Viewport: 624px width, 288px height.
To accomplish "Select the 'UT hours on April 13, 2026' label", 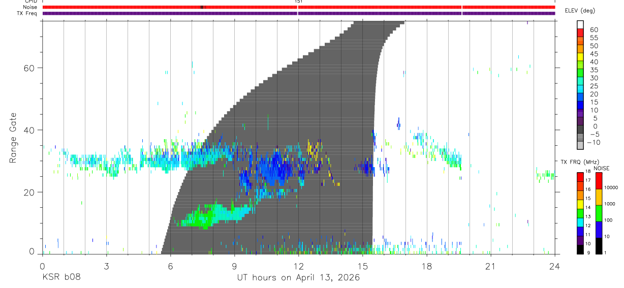I will tap(298, 278).
